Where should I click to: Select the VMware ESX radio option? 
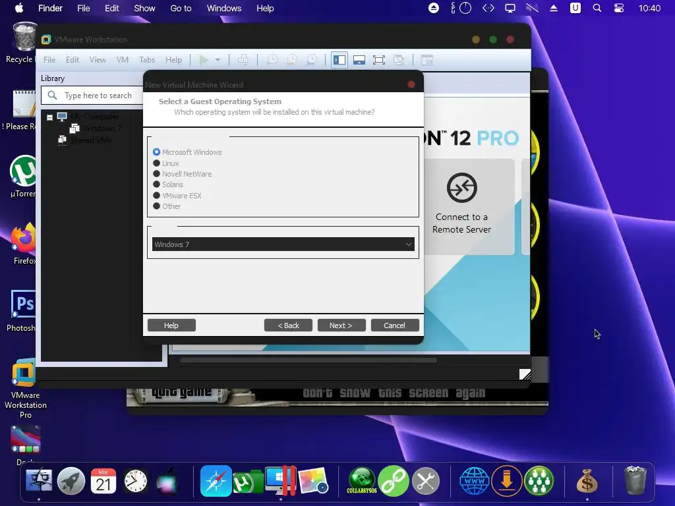coord(177,195)
